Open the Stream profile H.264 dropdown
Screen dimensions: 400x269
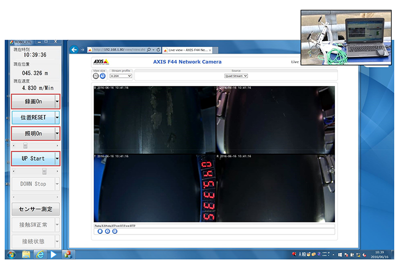[120, 76]
